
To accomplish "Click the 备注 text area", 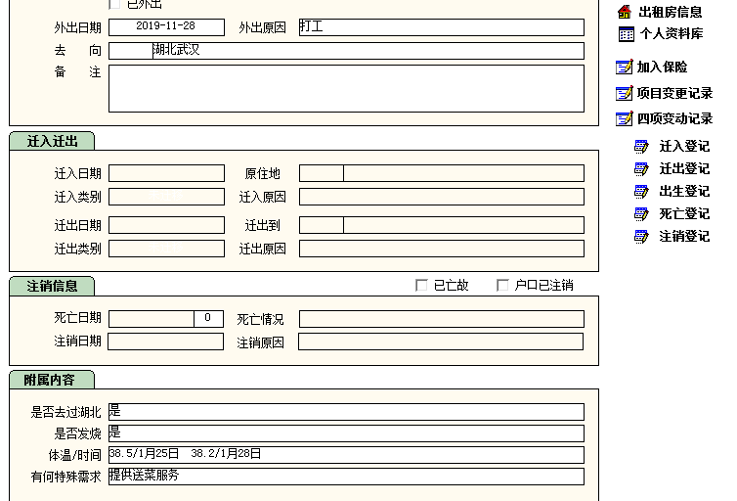I will [x=346, y=88].
